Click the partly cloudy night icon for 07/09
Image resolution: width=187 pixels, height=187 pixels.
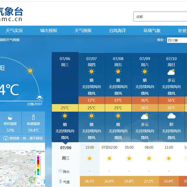pos(145,116)
